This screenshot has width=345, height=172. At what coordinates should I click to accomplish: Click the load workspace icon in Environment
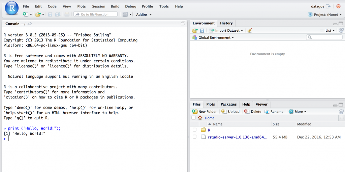pyautogui.click(x=194, y=31)
